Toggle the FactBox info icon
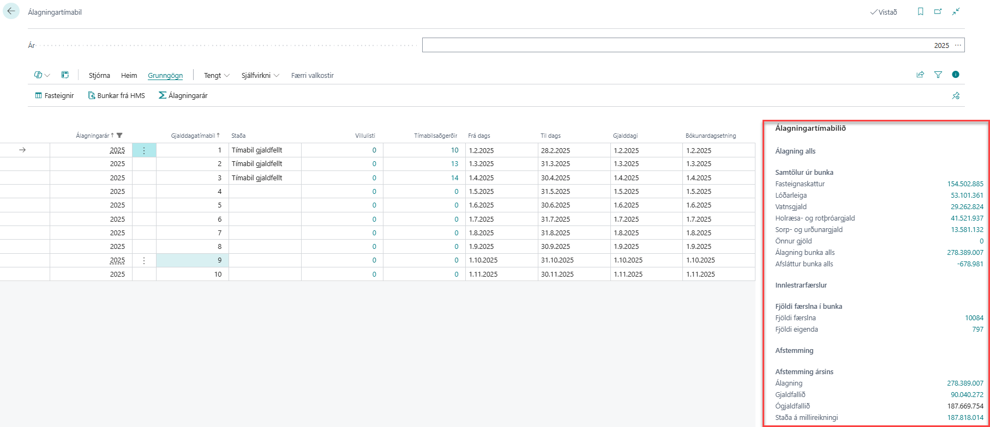This screenshot has width=990, height=427. click(956, 75)
